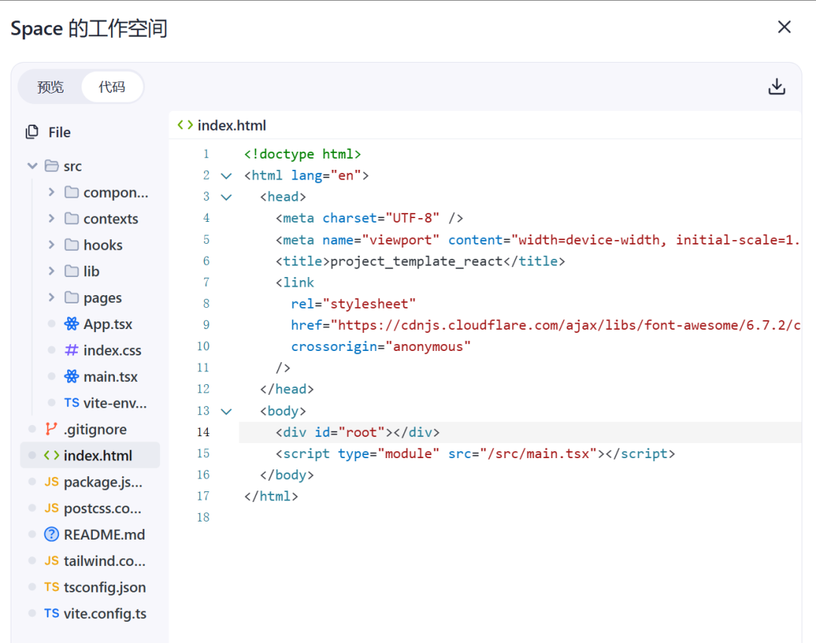816x643 pixels.
Task: Open main.tsx file name in the tree
Action: pyautogui.click(x=110, y=377)
